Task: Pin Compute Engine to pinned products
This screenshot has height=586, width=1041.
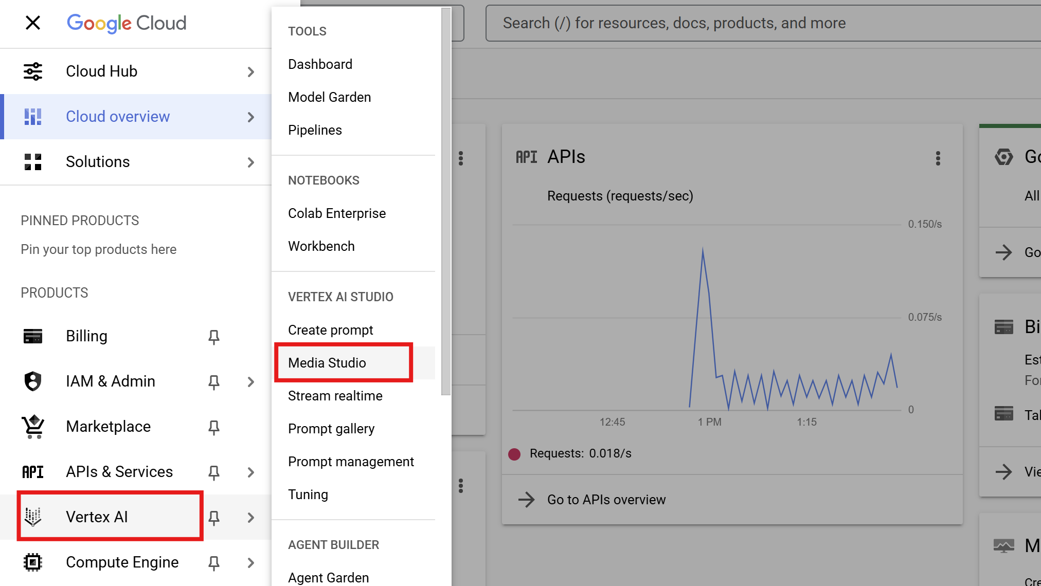Action: (x=214, y=563)
